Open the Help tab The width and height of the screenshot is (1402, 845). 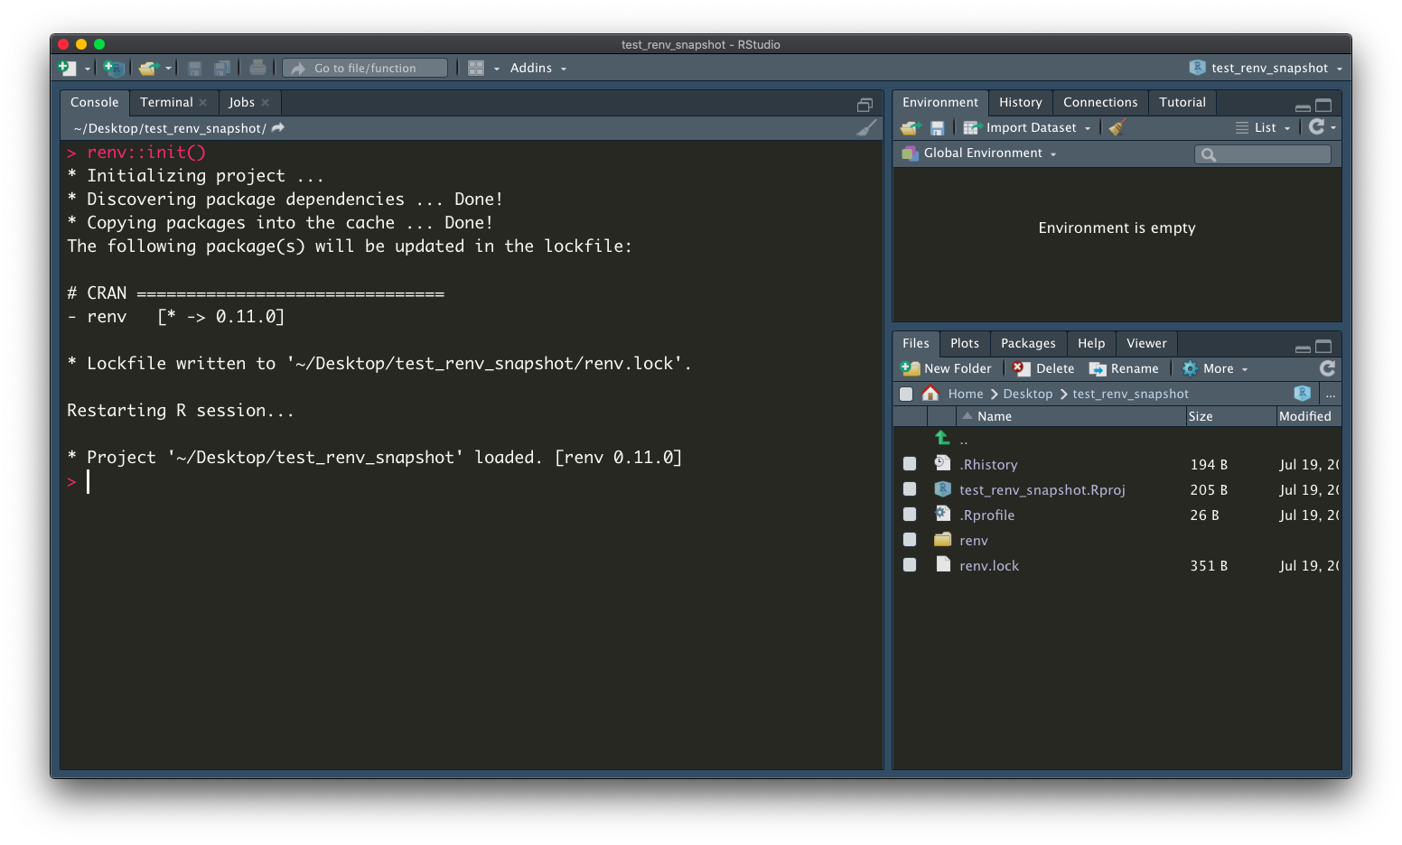1091,343
